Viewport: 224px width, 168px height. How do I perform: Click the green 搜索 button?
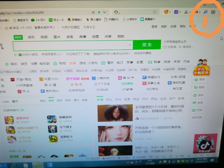pyautogui.click(x=147, y=45)
